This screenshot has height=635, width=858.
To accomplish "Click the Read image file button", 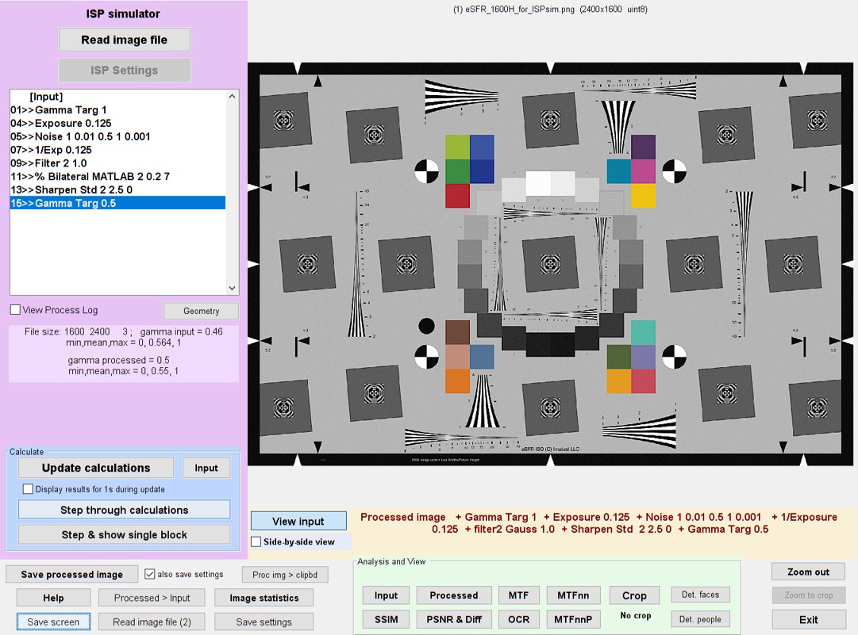I will (125, 40).
